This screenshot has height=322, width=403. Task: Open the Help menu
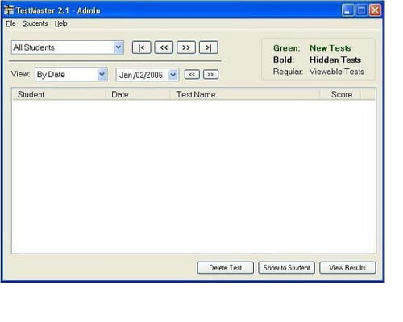pyautogui.click(x=61, y=23)
